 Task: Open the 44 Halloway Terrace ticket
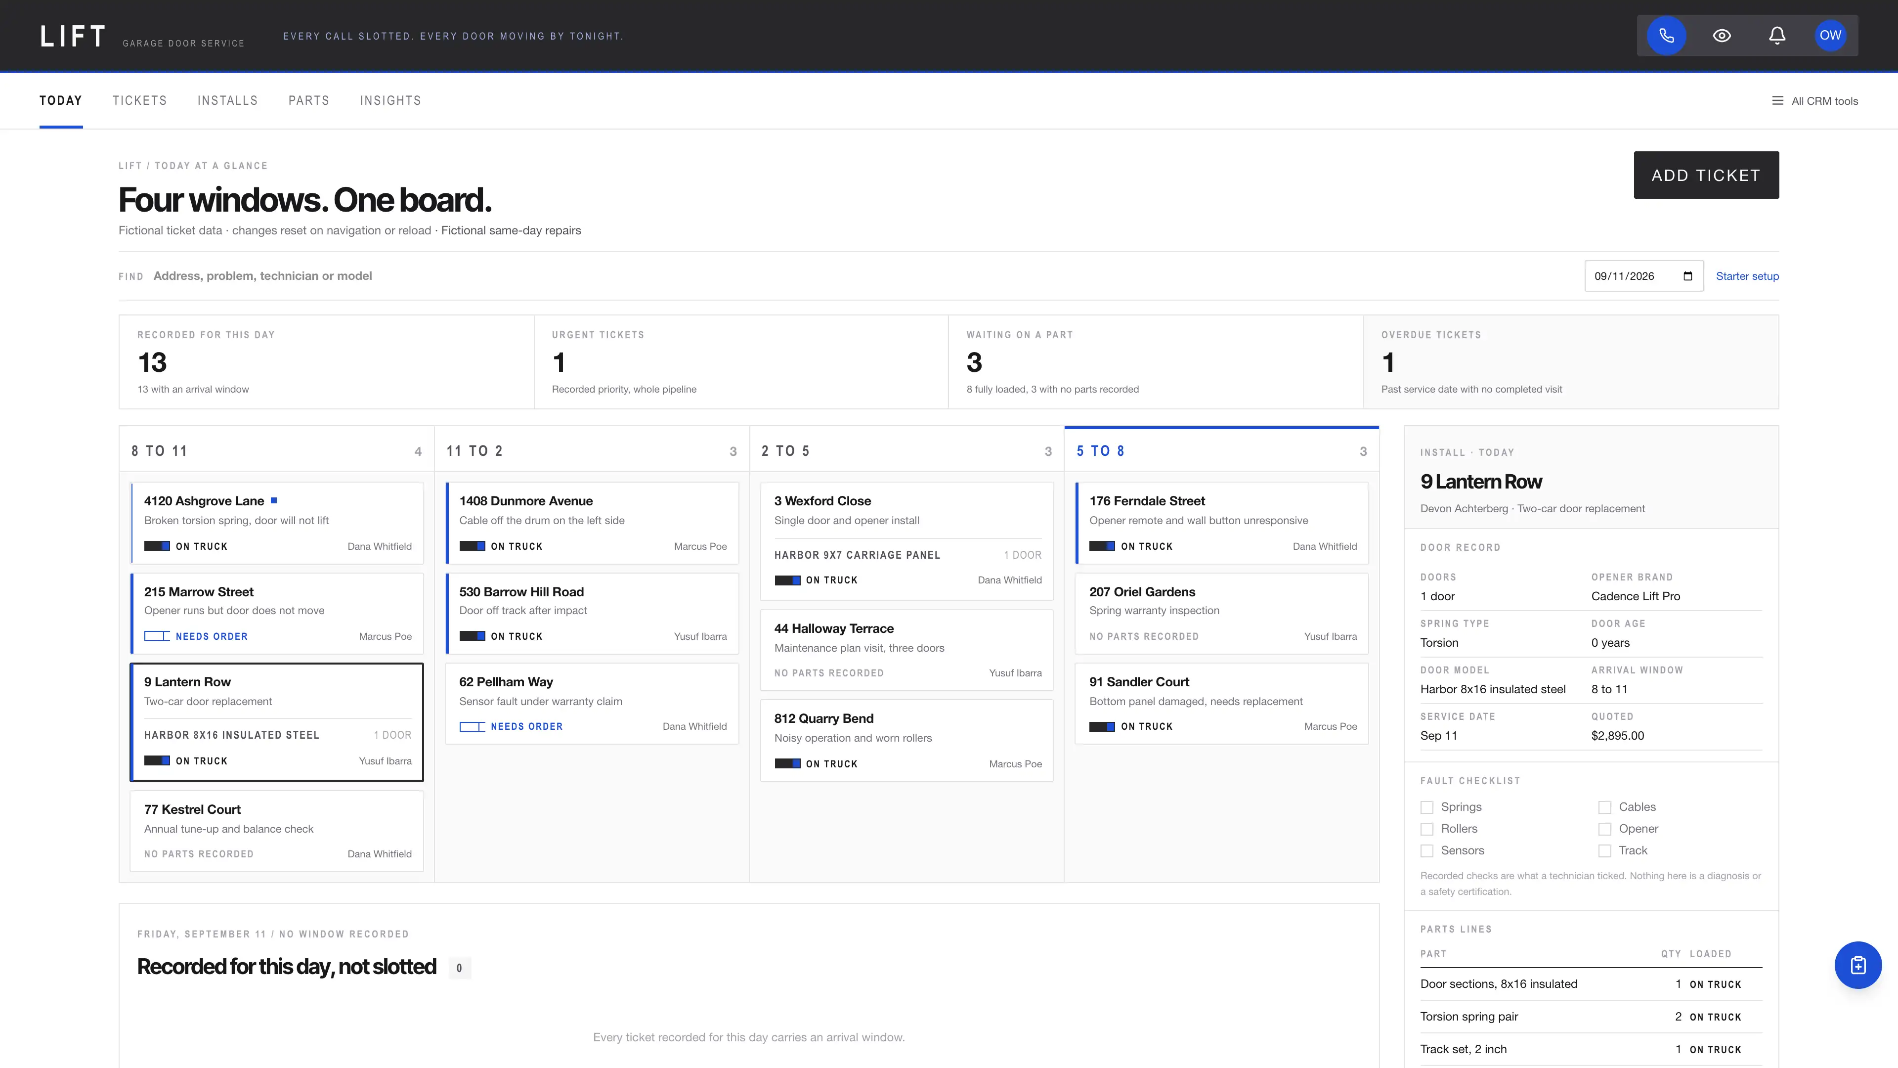point(906,650)
